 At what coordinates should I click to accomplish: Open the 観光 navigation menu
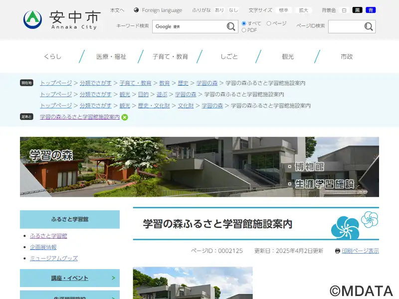288,56
